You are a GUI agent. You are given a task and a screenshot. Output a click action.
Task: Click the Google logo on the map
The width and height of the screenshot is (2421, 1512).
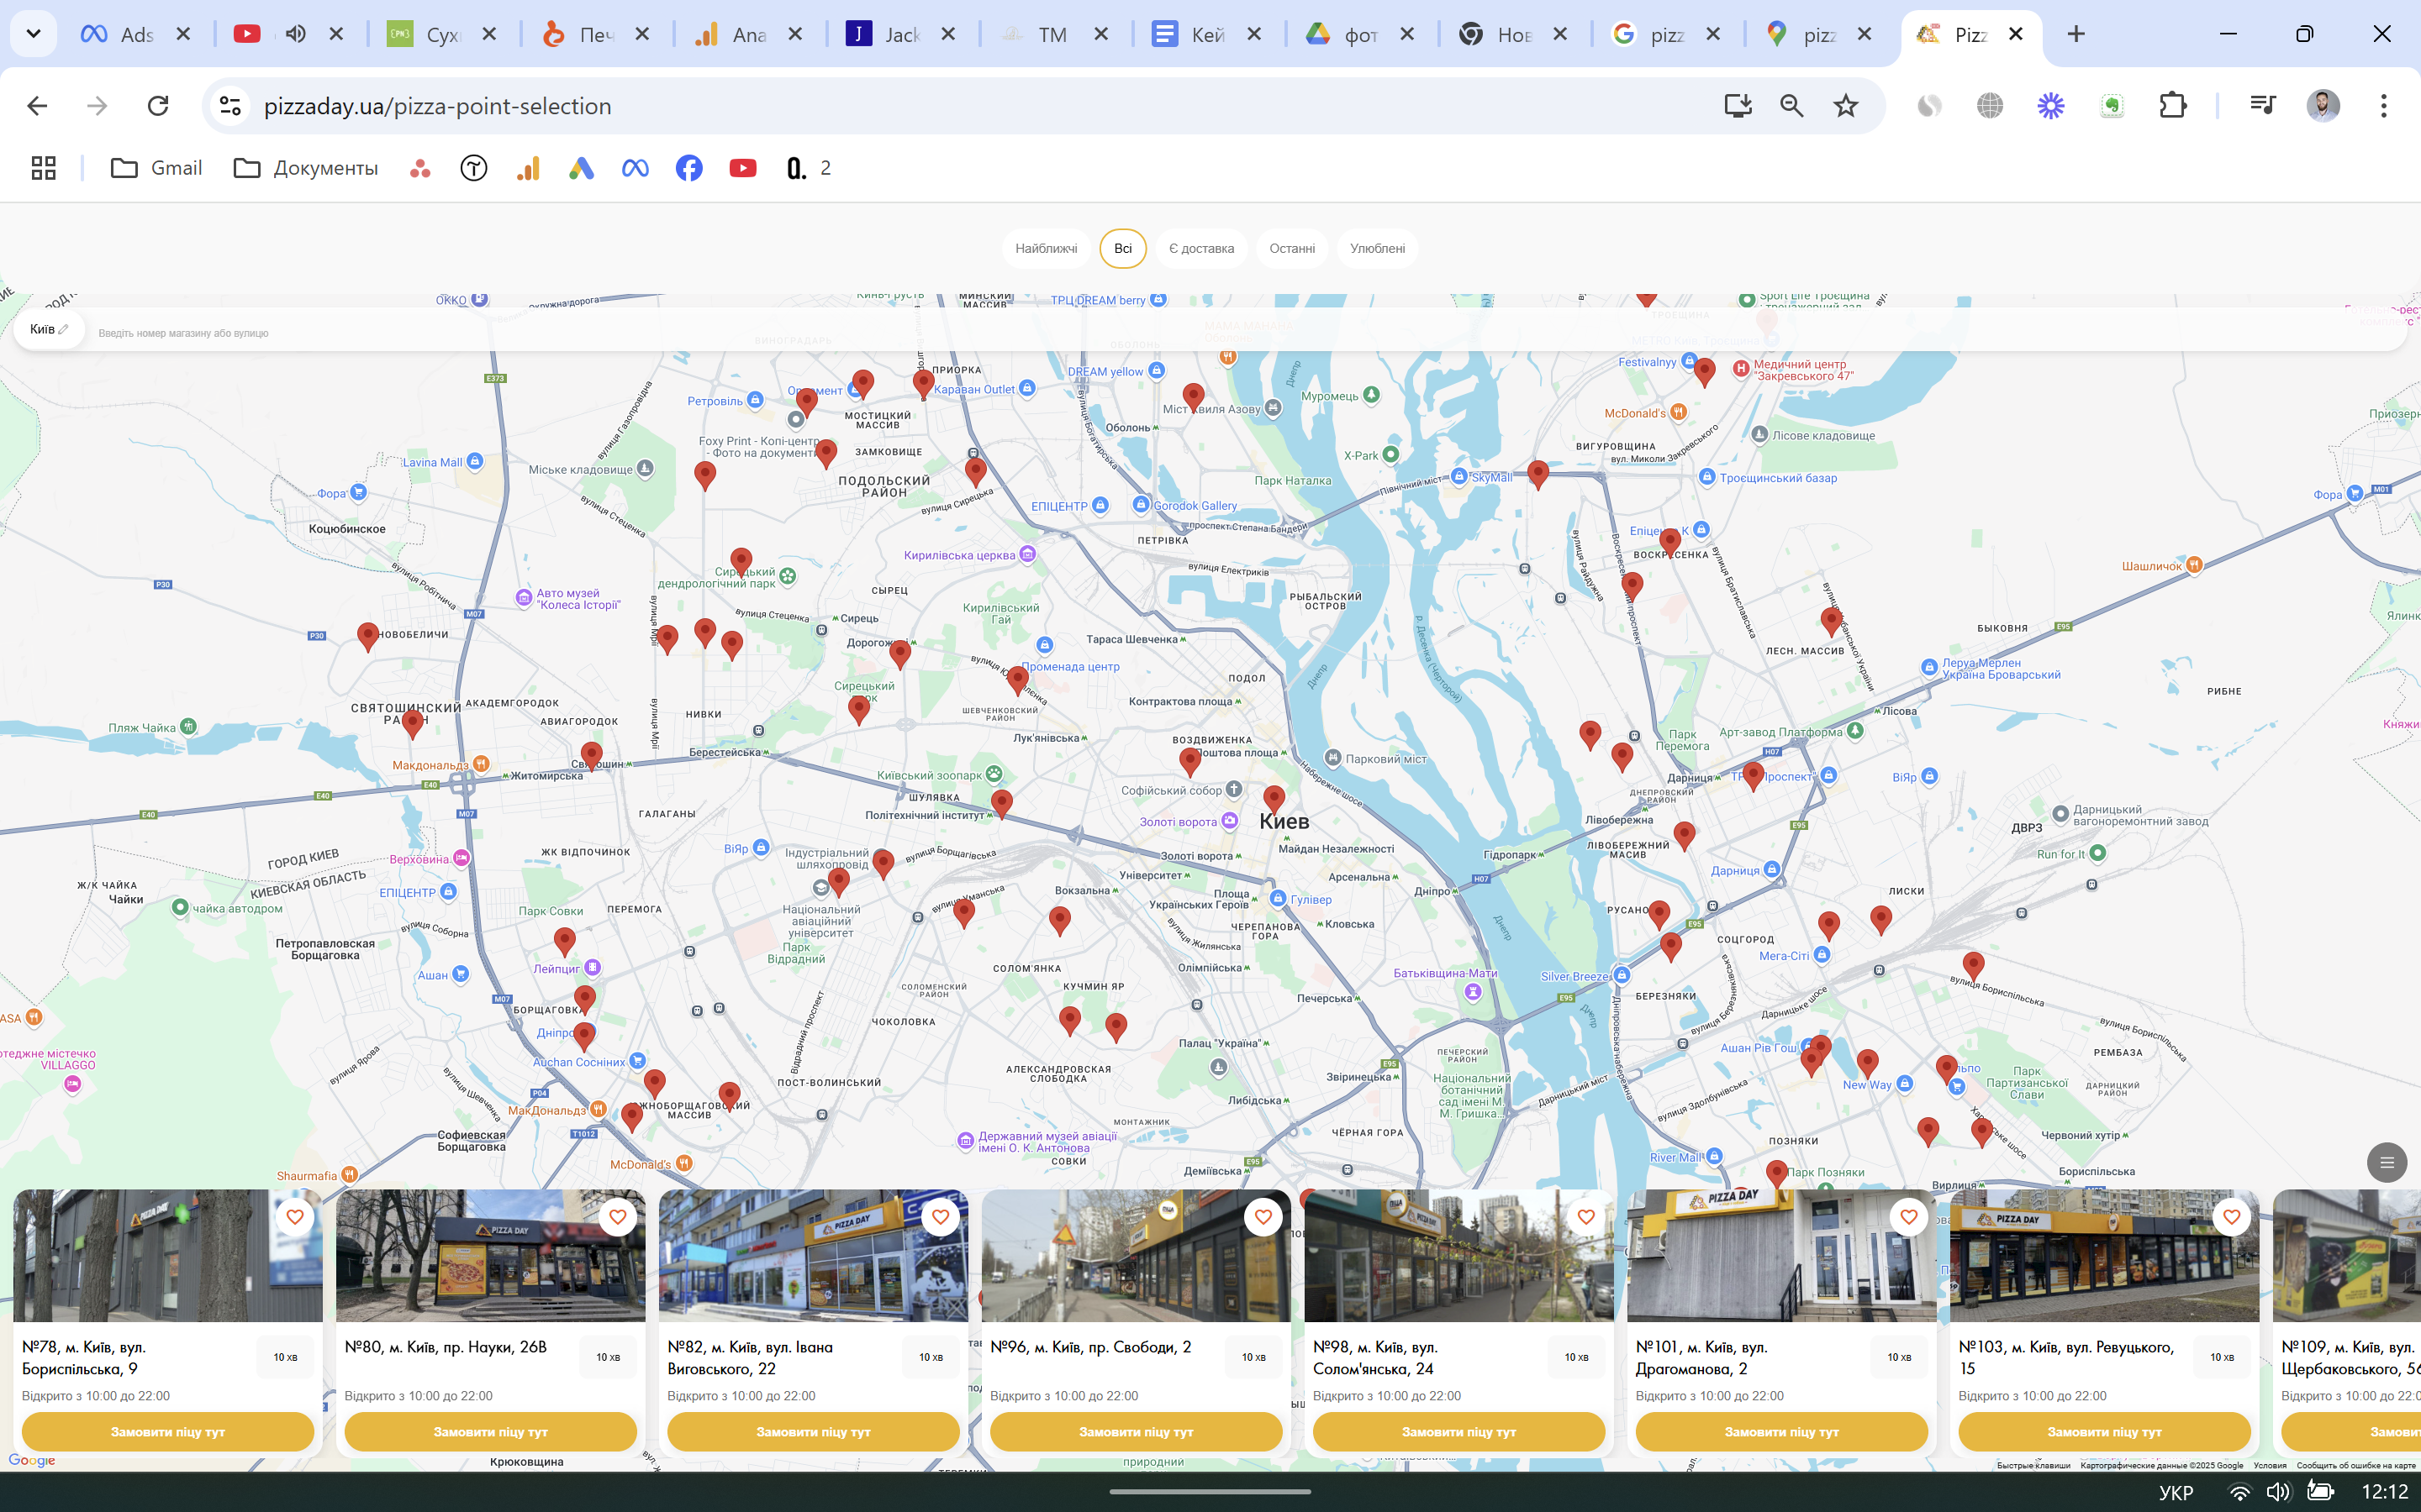[x=32, y=1460]
